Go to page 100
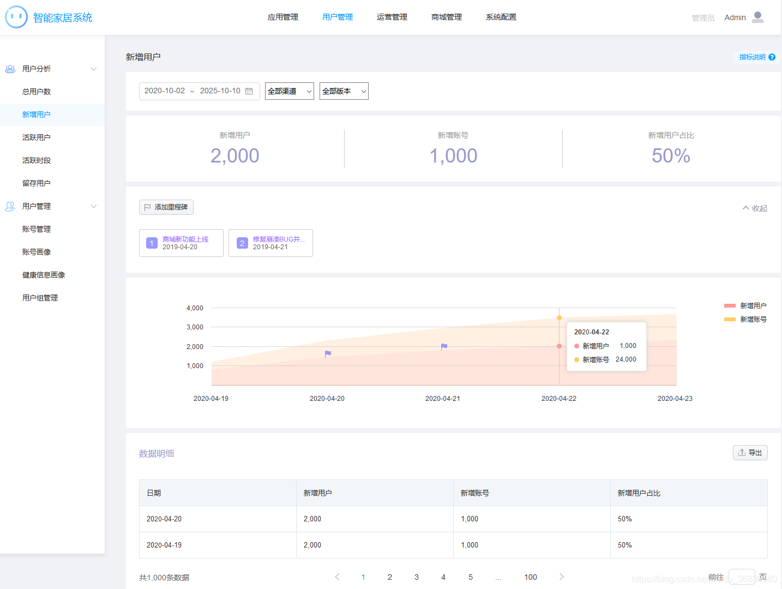This screenshot has width=782, height=589. pos(531,577)
